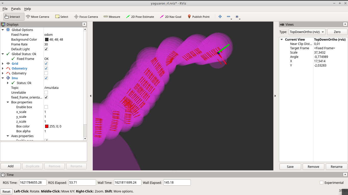The image size is (348, 195).
Task: Expand Imu Status: Ok row
Action: coord(8,83)
